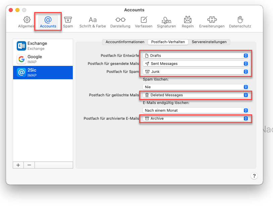The image size is (273, 206).
Task: Remove account with minus button
Action: (x=29, y=165)
